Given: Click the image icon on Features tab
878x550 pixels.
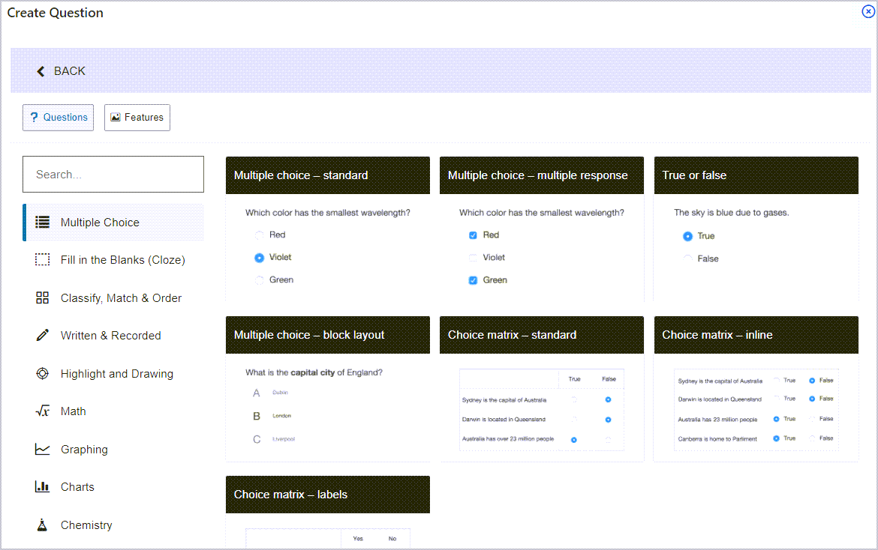Looking at the screenshot, I should pyautogui.click(x=116, y=118).
